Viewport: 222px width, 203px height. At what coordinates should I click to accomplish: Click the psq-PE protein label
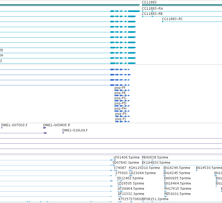tap(120, 93)
